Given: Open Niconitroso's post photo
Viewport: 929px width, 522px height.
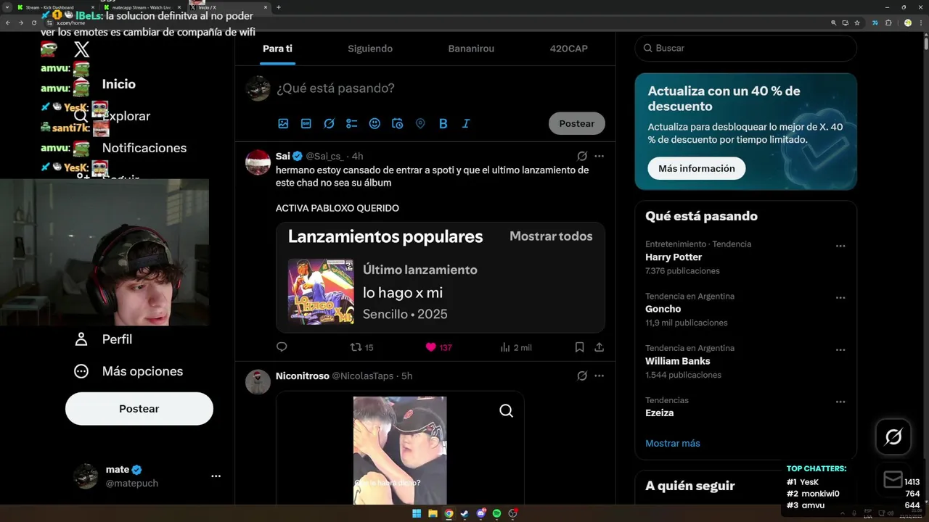Looking at the screenshot, I should (x=400, y=449).
